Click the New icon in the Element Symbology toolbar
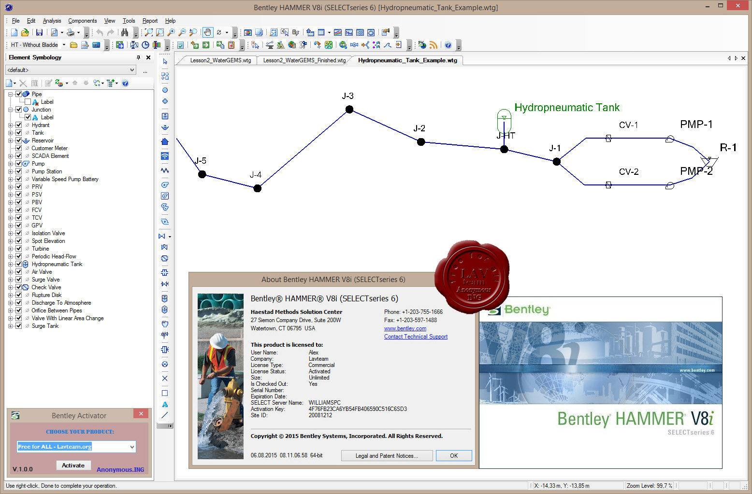Viewport: 752px width, 494px height. [x=9, y=83]
